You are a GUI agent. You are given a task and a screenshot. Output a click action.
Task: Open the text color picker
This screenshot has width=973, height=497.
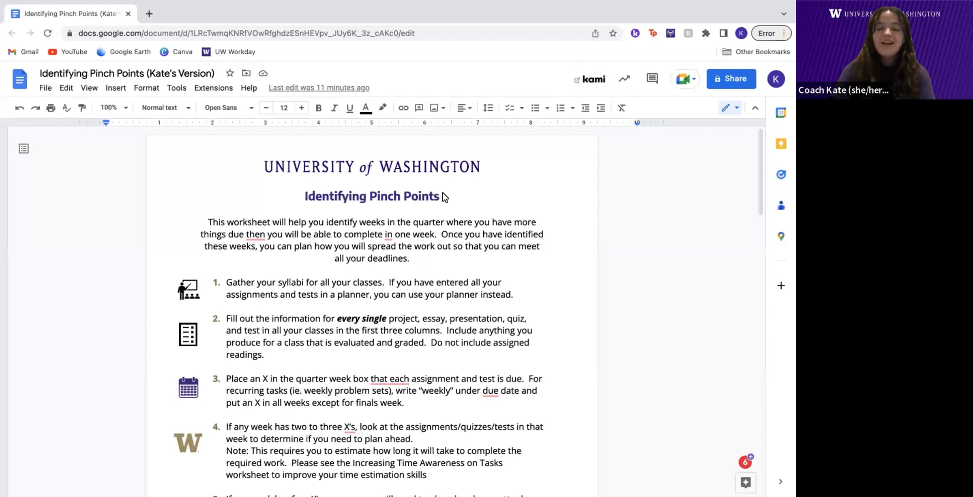pyautogui.click(x=366, y=108)
